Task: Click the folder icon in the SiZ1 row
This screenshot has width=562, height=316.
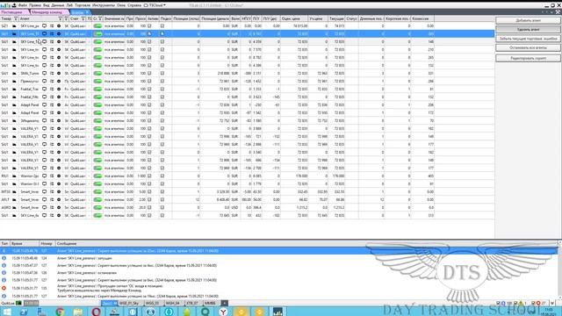Action: (14, 26)
